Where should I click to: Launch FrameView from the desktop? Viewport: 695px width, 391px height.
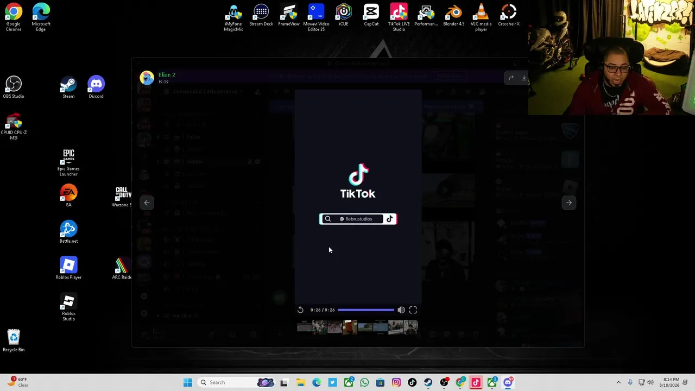289,15
